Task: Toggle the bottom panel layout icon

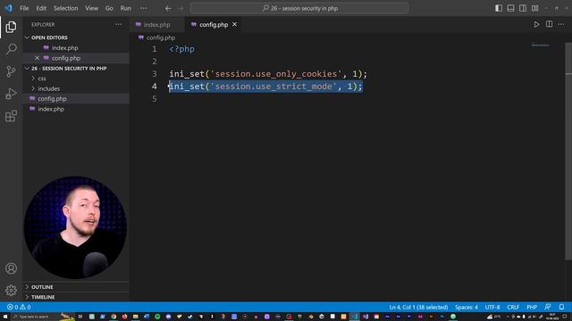Action: click(510, 8)
